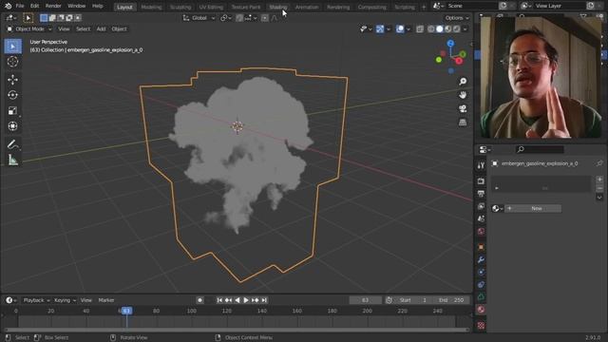Play the animation forward
The height and width of the screenshot is (342, 608).
(246, 300)
